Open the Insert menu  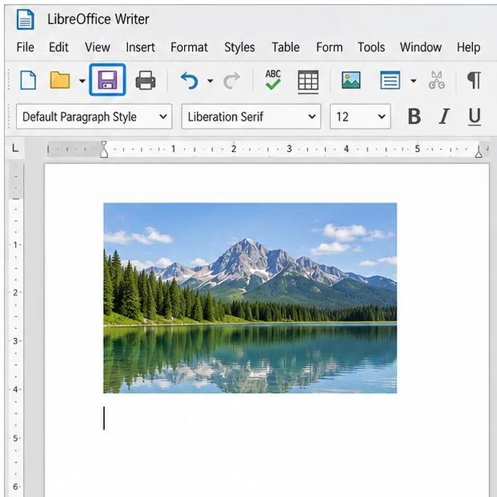click(x=140, y=47)
